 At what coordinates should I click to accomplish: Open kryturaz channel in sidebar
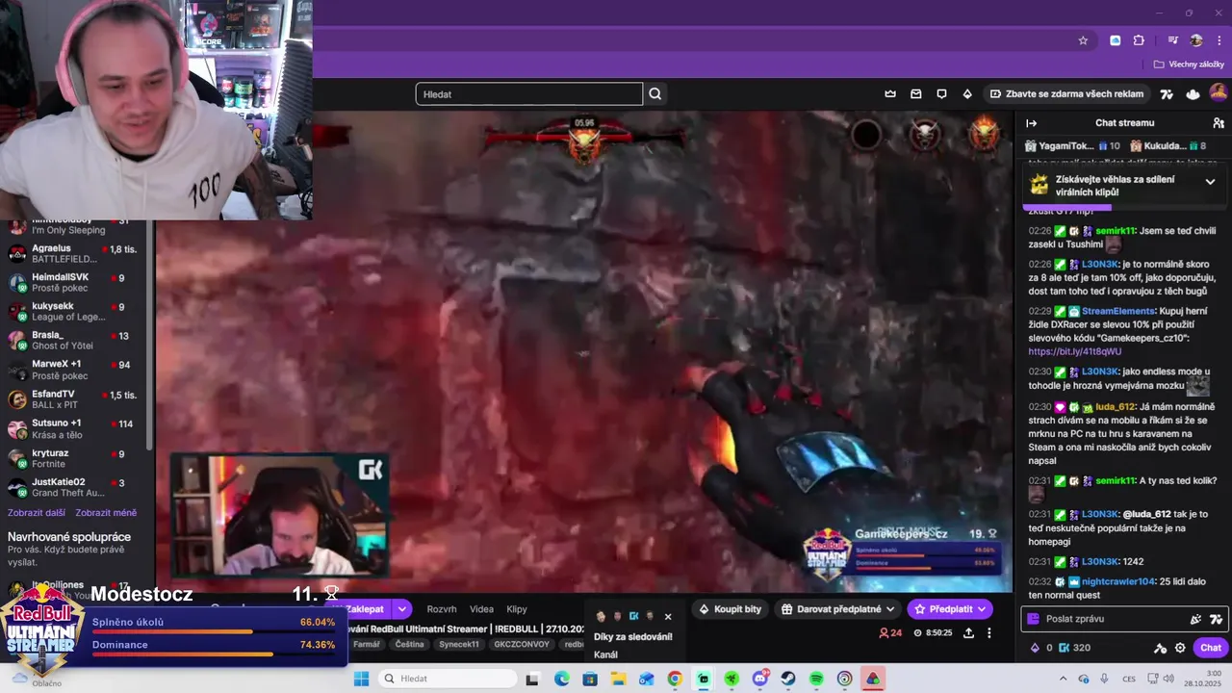pos(75,458)
